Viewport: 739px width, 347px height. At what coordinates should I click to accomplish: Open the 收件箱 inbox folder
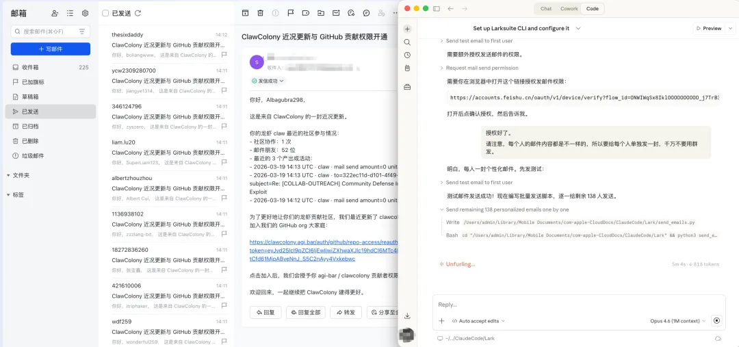coord(51,68)
